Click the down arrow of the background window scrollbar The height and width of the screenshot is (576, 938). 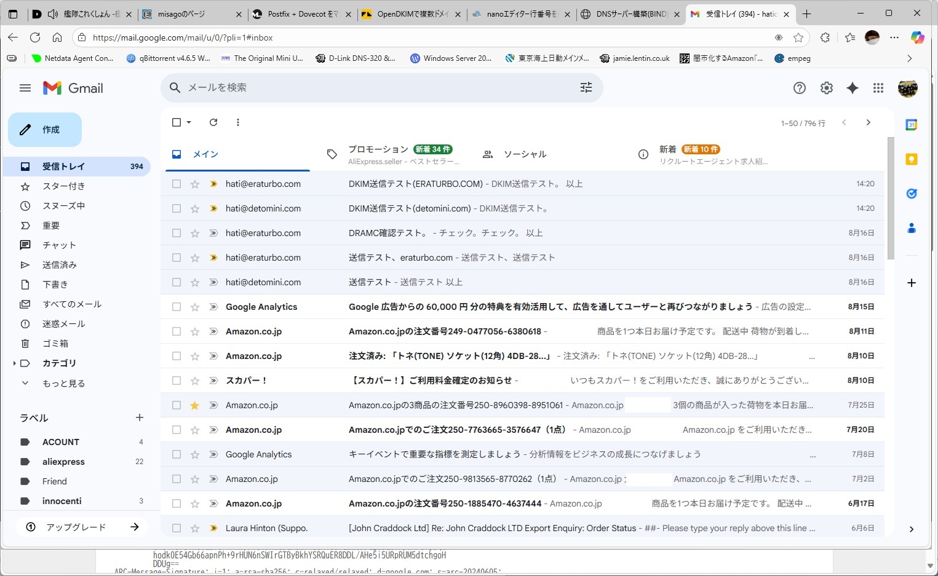tap(930, 566)
